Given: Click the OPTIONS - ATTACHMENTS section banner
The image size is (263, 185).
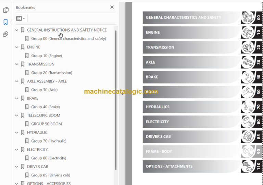Looking at the screenshot, I should point(192,166).
